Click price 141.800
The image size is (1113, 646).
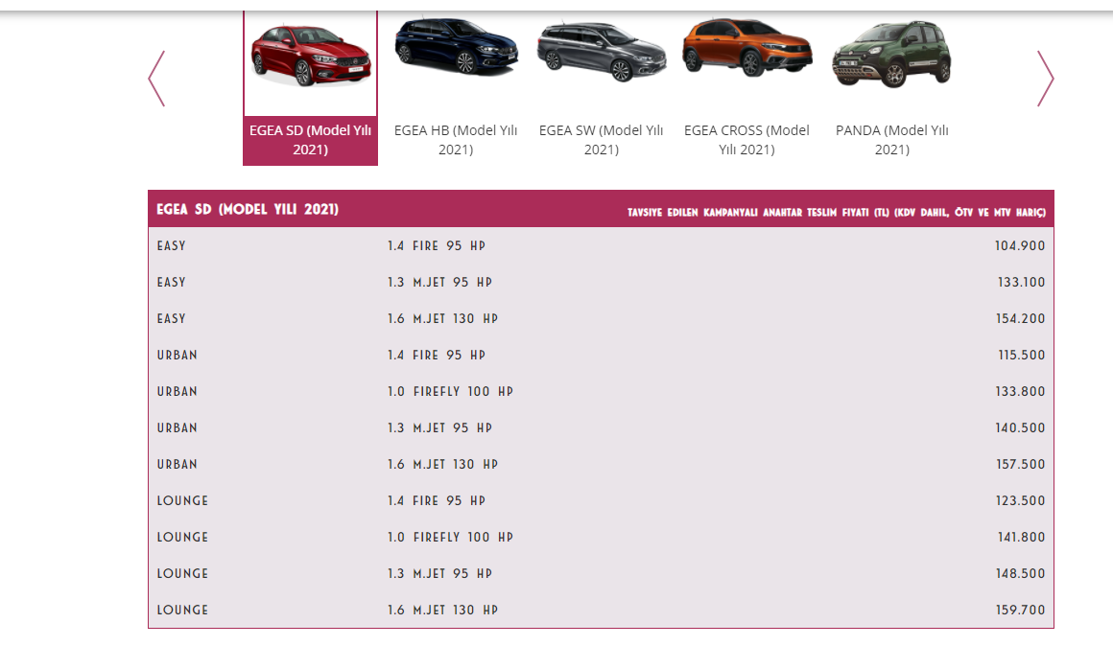point(1021,538)
